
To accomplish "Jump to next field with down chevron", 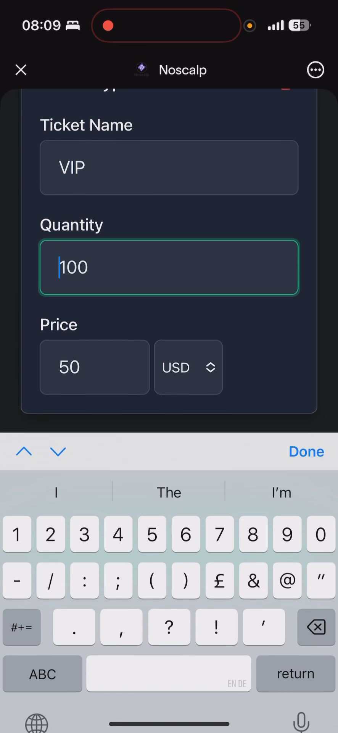I will click(x=58, y=452).
